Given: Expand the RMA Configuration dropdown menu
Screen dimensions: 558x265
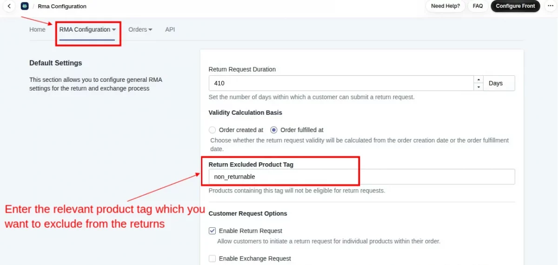Looking at the screenshot, I should (87, 29).
